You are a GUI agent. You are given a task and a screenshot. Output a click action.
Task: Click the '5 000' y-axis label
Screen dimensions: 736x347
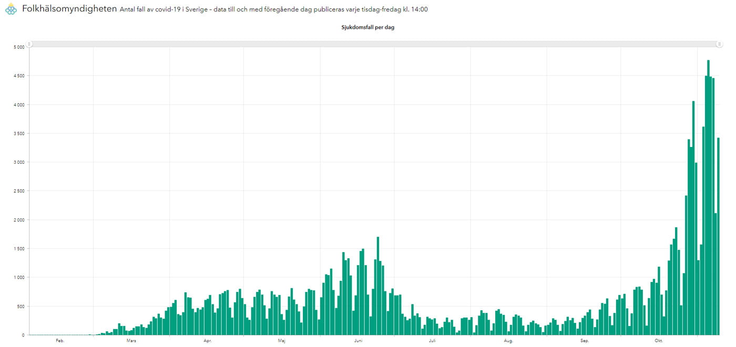point(19,47)
